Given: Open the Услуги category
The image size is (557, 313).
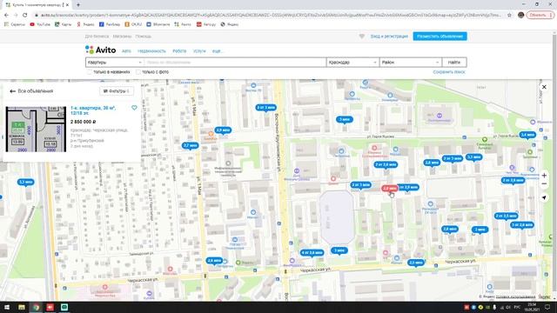Looking at the screenshot, I should coord(199,51).
